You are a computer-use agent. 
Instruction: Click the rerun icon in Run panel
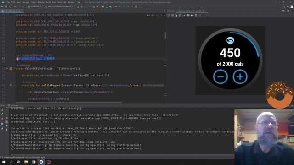click(2, 110)
